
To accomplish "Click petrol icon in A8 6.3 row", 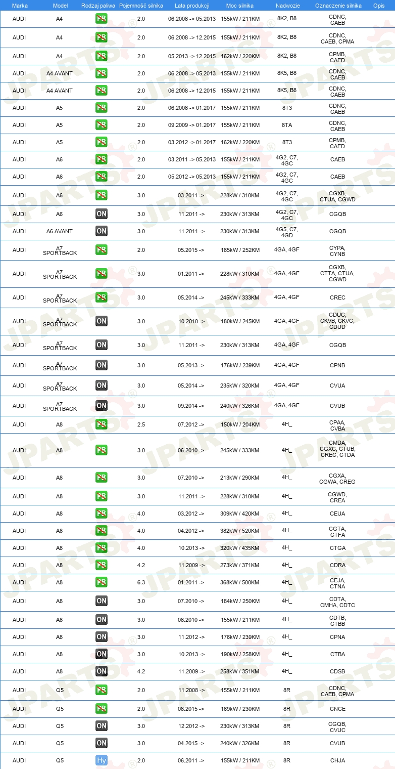I will click(x=102, y=582).
